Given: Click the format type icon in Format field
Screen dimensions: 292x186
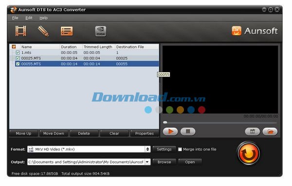Looking at the screenshot, I should click(x=31, y=149).
